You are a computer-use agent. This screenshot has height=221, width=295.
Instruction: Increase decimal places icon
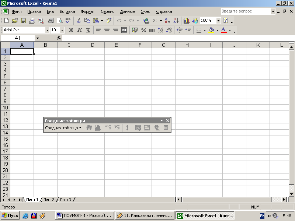(x=160, y=30)
